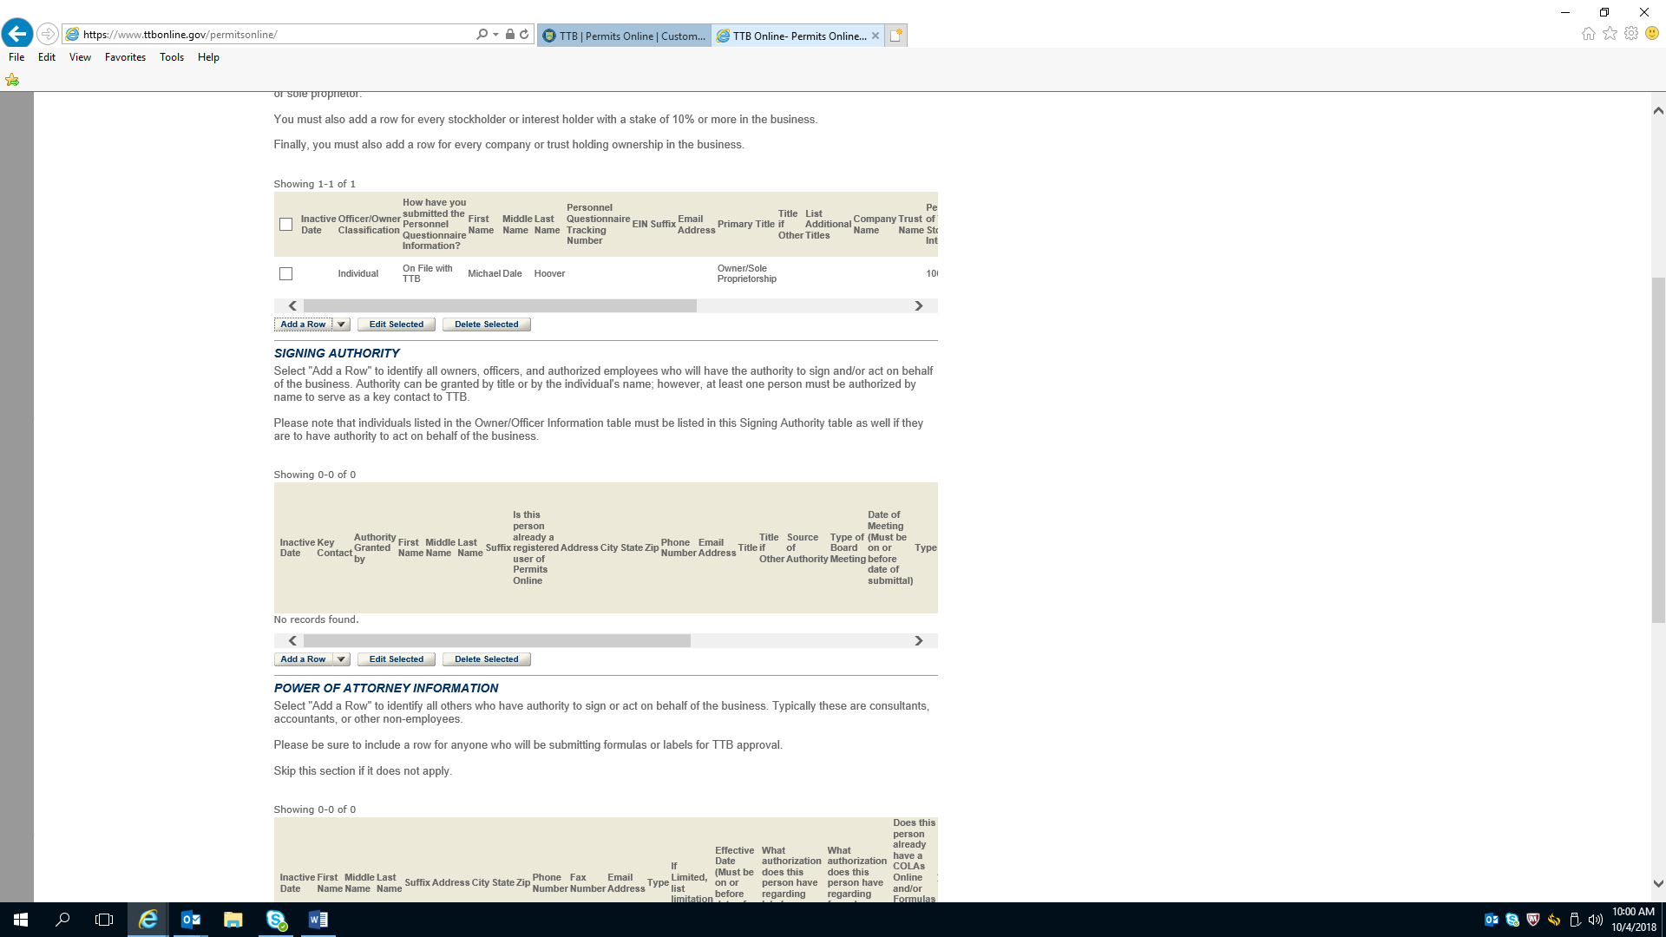Check the select-all checkbox in owner table header

pyautogui.click(x=285, y=225)
